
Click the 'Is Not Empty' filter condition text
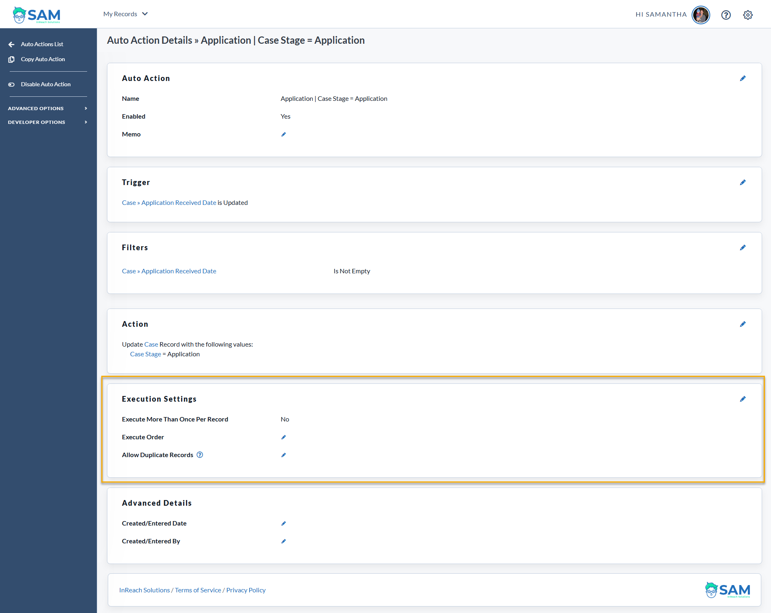coord(352,271)
